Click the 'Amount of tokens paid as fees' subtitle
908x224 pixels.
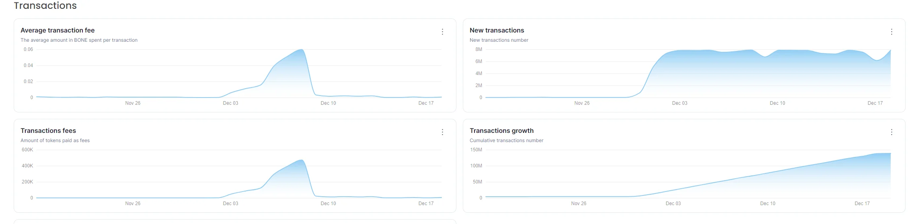click(x=55, y=141)
